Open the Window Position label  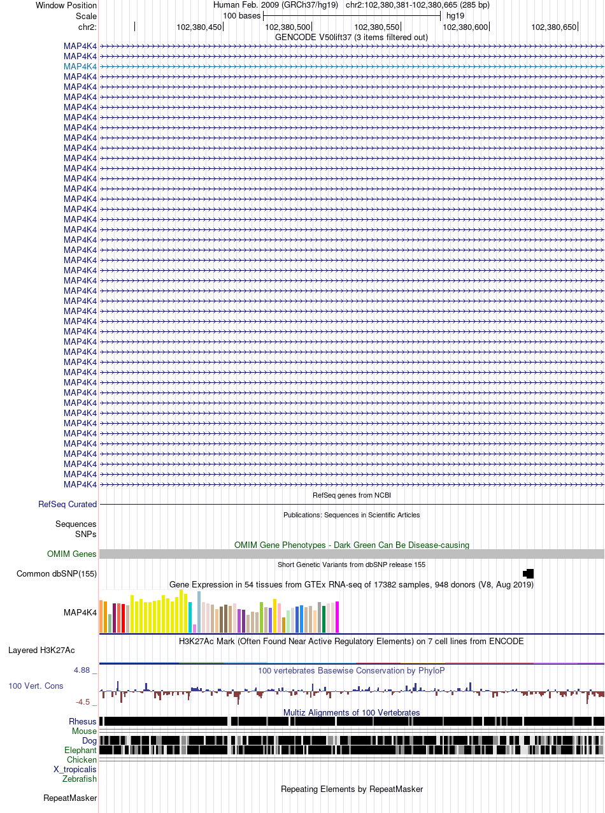pos(66,5)
